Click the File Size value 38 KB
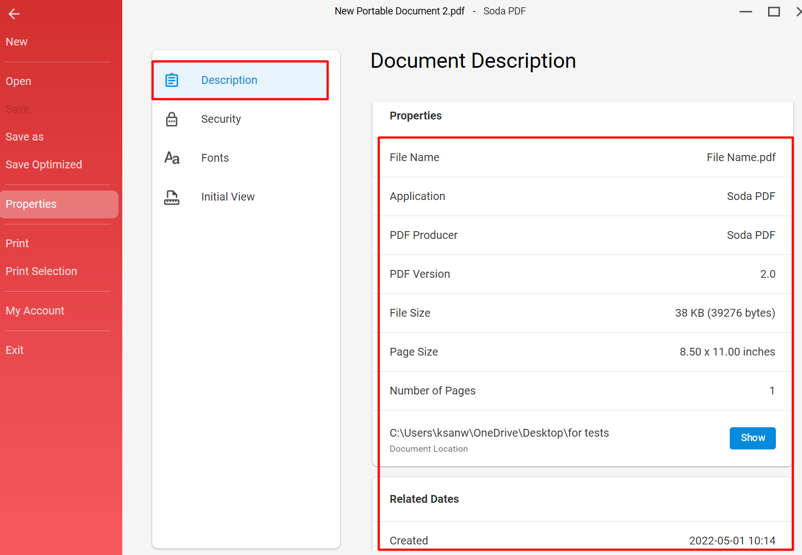Screen dimensions: 802x555 (x=725, y=313)
